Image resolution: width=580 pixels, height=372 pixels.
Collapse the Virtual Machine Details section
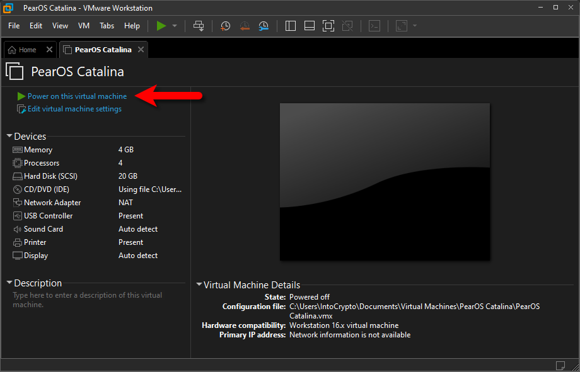click(199, 285)
